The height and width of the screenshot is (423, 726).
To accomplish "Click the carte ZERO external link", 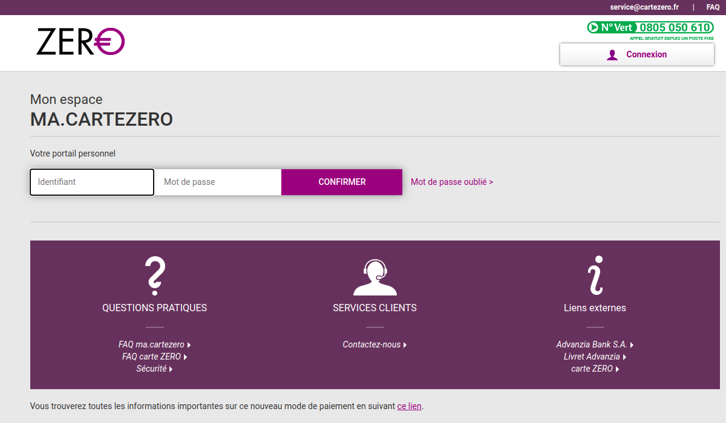I will point(592,369).
